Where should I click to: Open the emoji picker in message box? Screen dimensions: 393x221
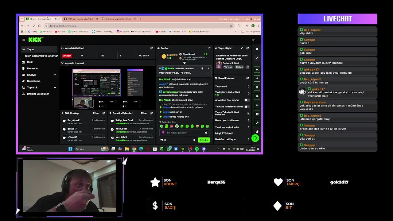coord(206,133)
